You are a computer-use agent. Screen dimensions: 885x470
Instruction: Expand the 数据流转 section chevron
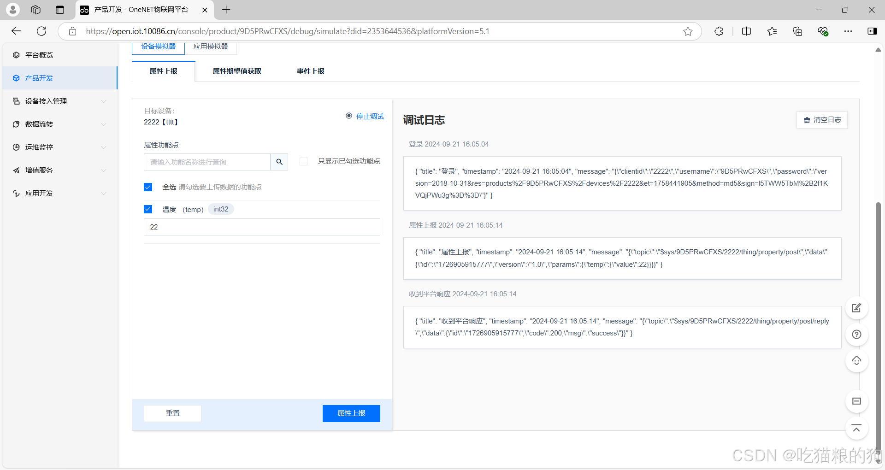104,124
